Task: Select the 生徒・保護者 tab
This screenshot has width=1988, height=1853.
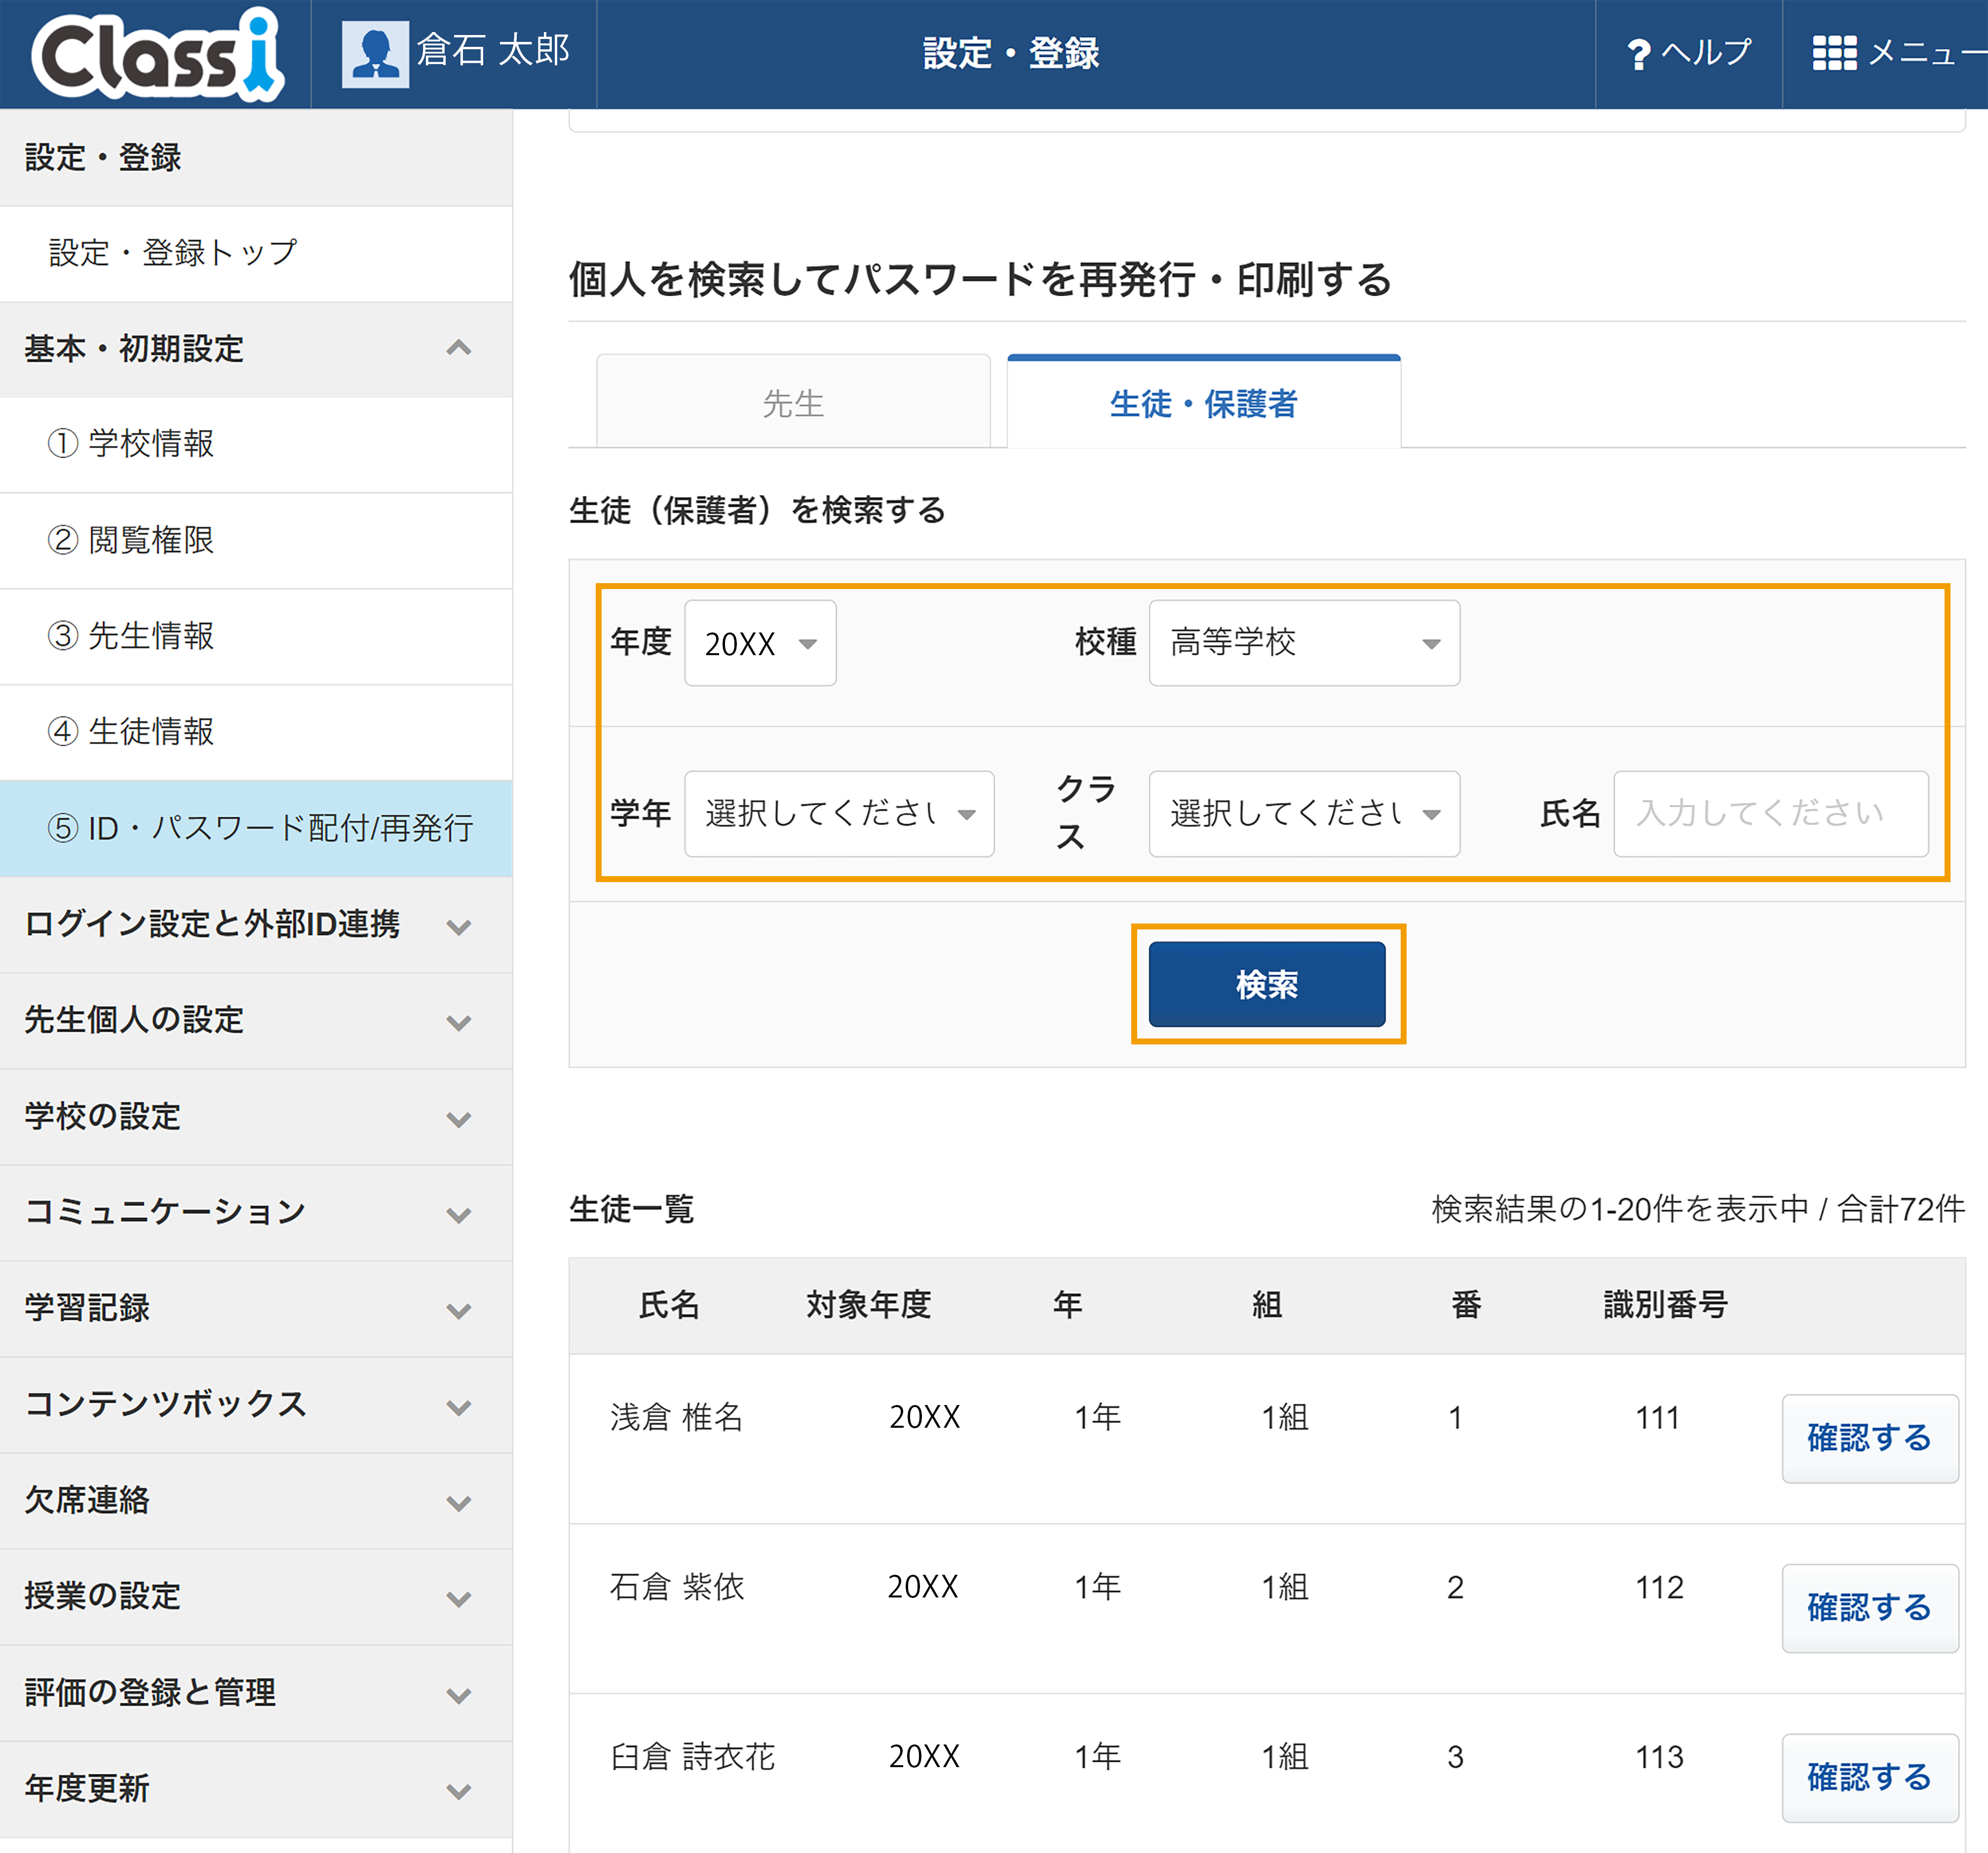Action: pos(1203,403)
